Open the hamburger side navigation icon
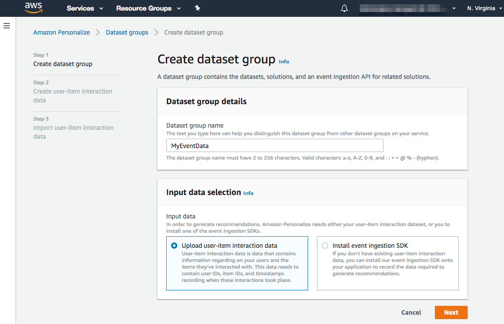504x324 pixels. coord(7,26)
